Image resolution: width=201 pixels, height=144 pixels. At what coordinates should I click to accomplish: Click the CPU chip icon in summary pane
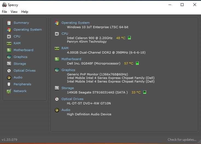pos(57,34)
